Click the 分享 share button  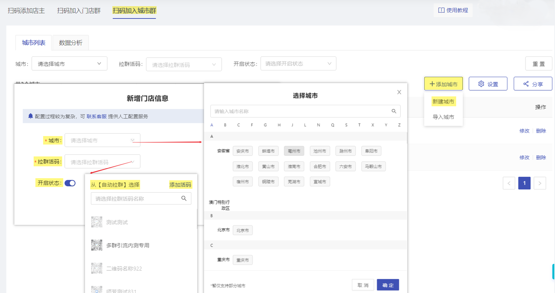click(x=533, y=84)
